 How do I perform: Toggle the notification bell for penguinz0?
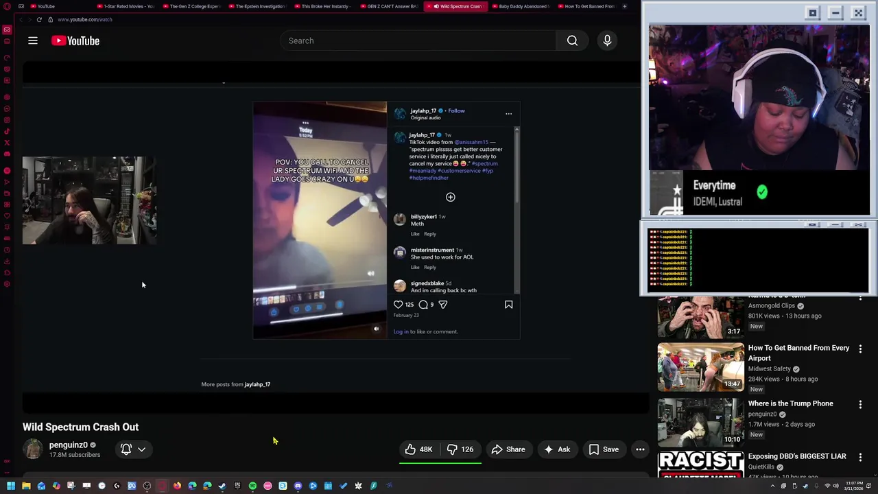(x=126, y=449)
